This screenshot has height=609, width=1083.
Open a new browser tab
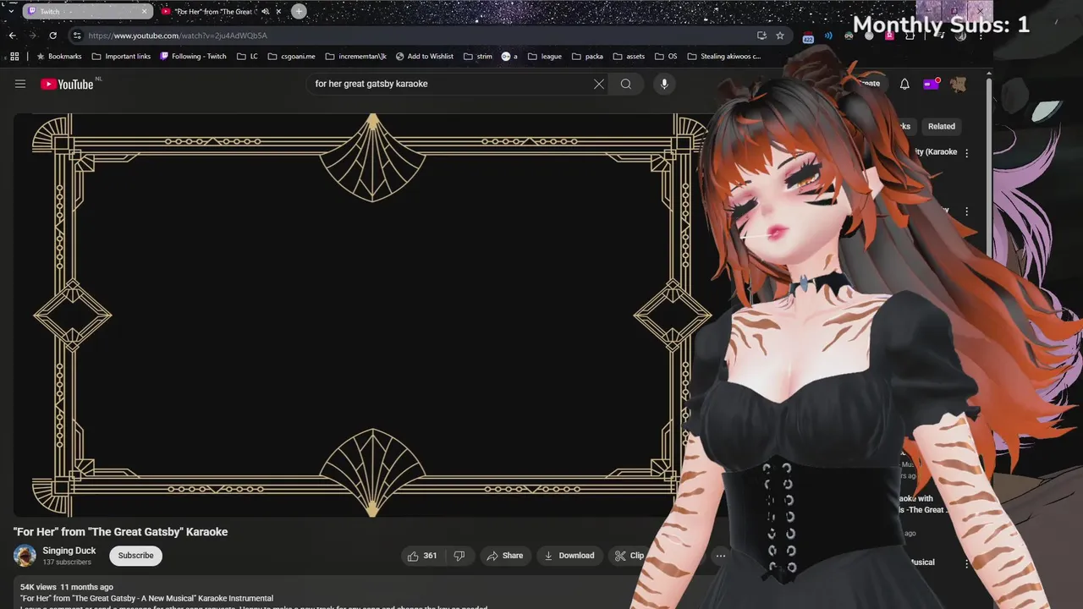point(299,11)
